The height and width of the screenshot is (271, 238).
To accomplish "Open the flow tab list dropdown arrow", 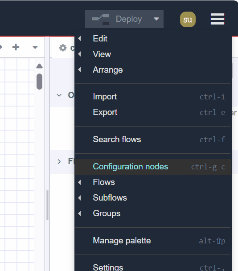I will [x=35, y=47].
